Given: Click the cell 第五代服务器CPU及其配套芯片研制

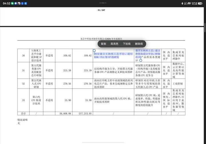Looking at the screenshot, I should 36,70.
